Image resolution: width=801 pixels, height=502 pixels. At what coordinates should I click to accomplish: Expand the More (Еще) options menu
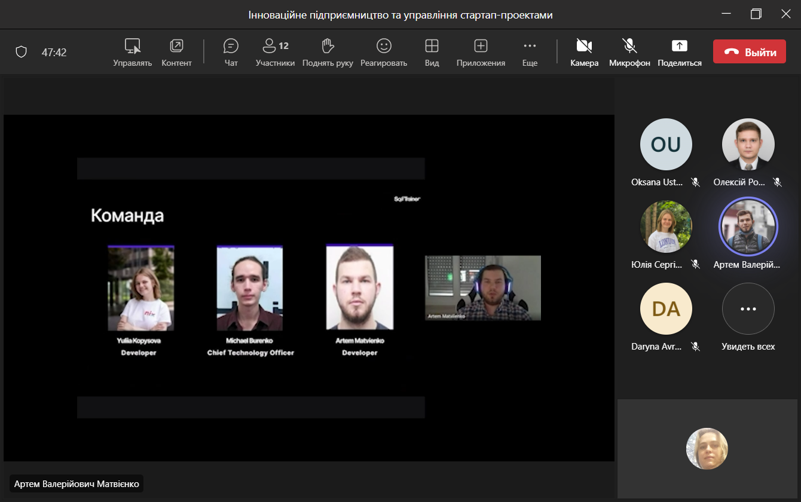tap(530, 52)
